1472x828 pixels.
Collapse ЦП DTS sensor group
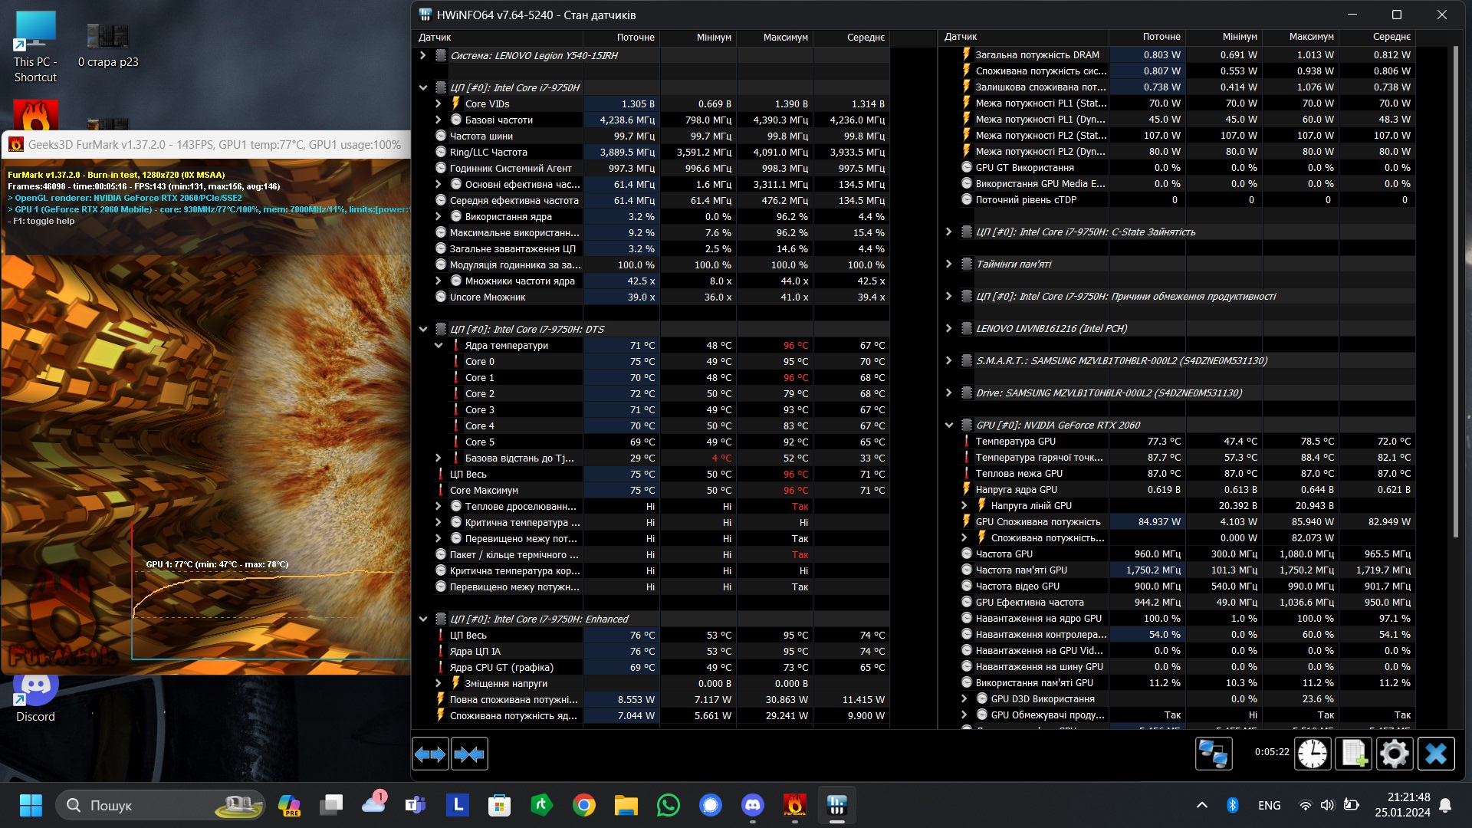422,329
